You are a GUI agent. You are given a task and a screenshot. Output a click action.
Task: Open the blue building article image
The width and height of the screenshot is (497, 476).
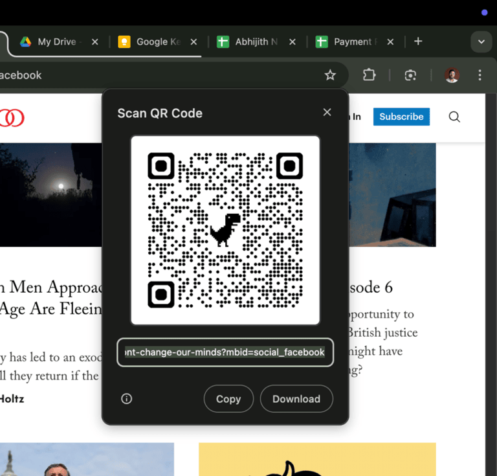(x=392, y=195)
